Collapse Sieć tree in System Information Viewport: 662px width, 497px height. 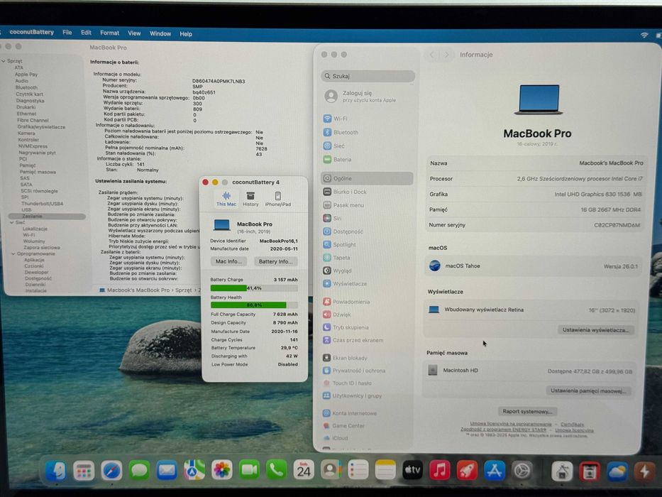[12, 222]
